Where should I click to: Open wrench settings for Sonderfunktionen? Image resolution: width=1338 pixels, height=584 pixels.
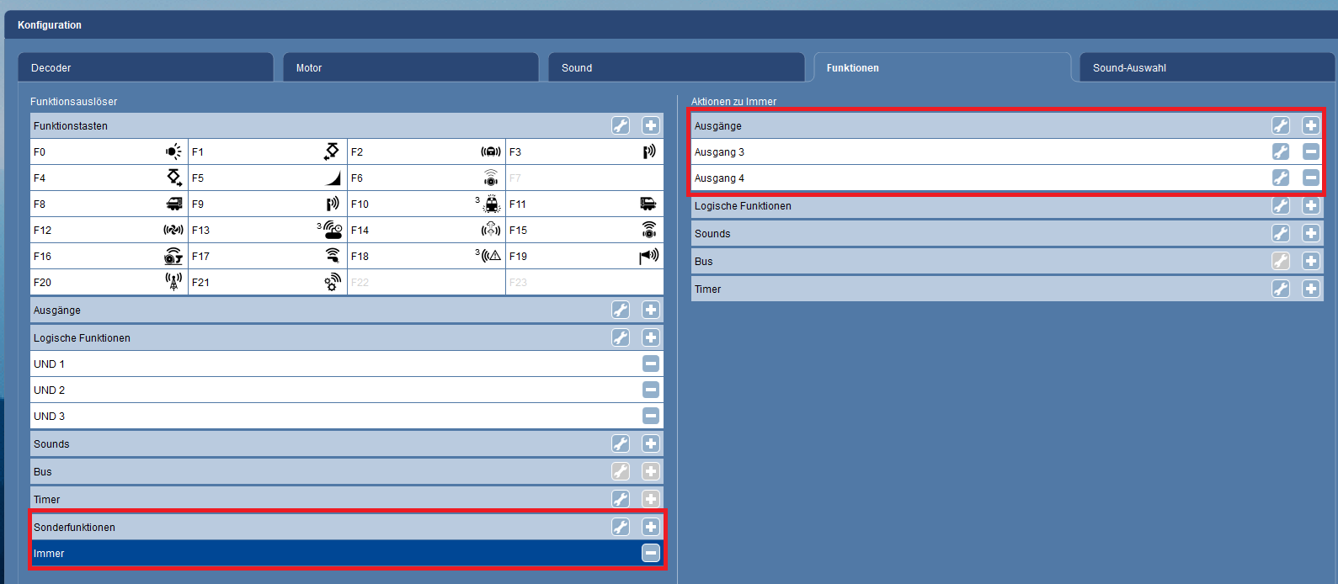click(x=621, y=528)
